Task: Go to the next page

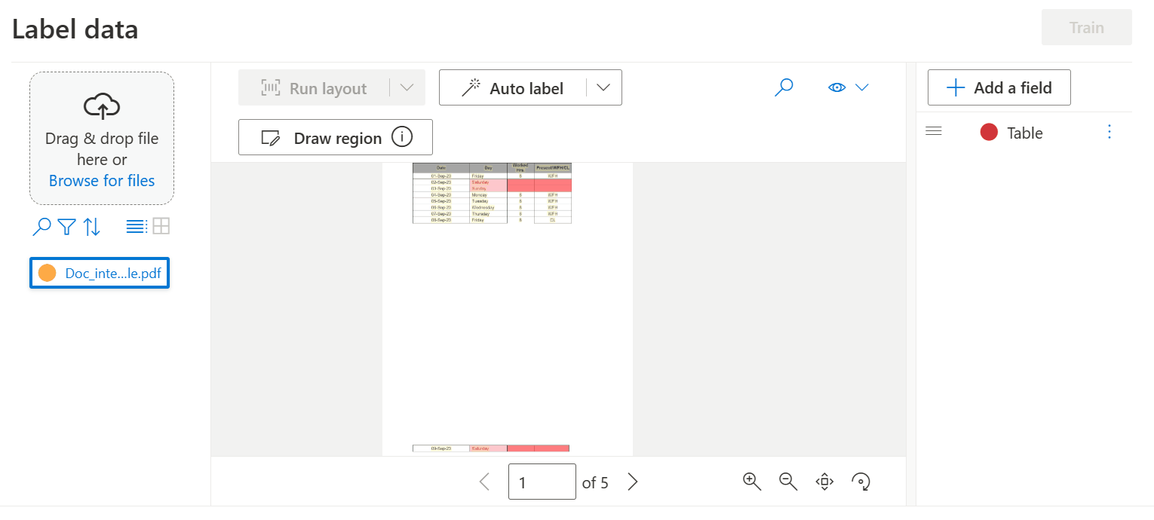Action: 633,482
